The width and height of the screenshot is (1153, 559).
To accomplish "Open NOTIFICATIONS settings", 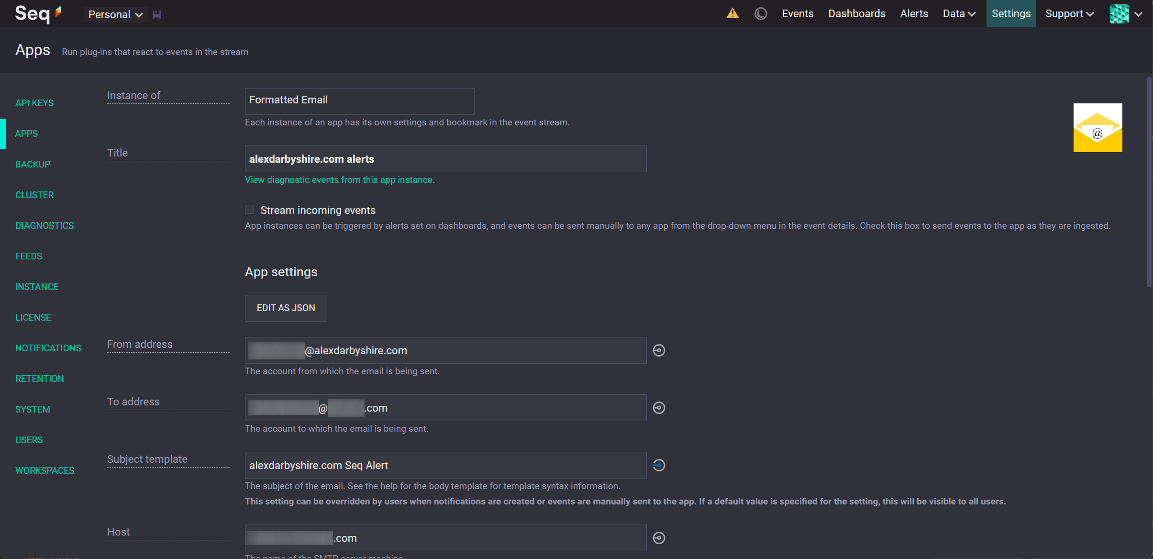I will click(48, 348).
